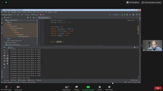Hide the Project panel with minus icon
The image size is (163, 91).
pyautogui.click(x=36, y=17)
